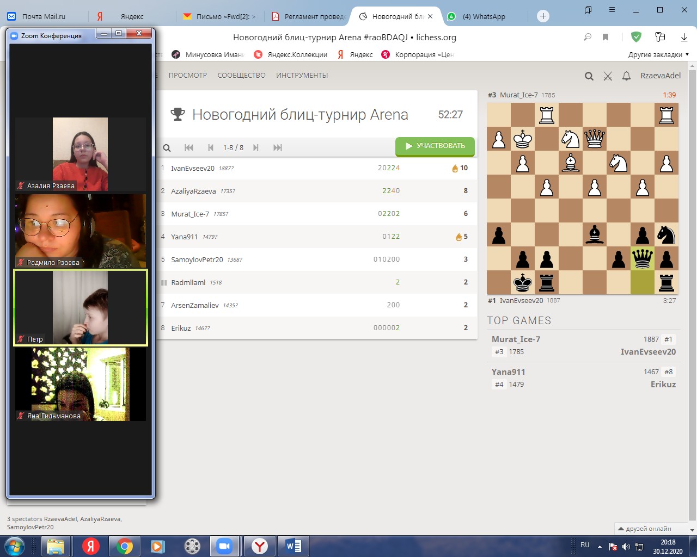Open browser downloads arrow icon
The image size is (697, 557).
pos(684,37)
